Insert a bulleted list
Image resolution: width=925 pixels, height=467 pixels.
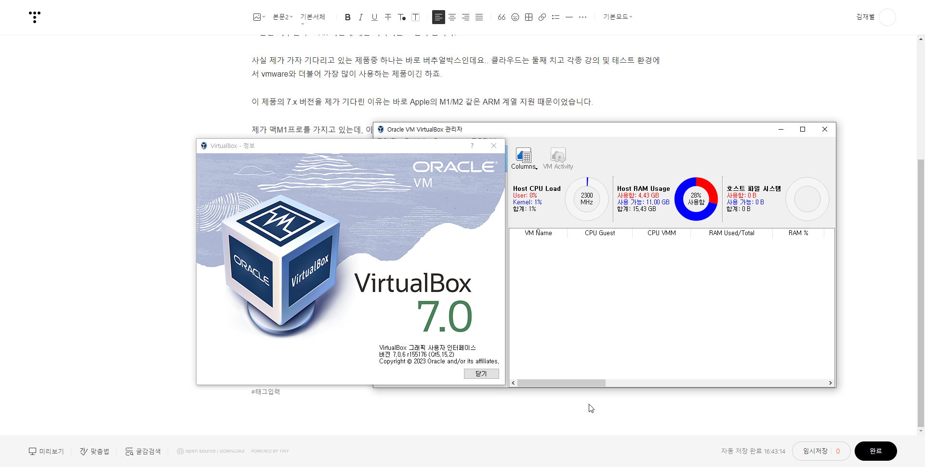tap(555, 17)
